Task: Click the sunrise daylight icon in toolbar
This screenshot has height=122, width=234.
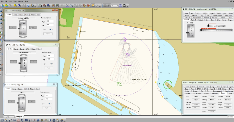Action: 93,5
